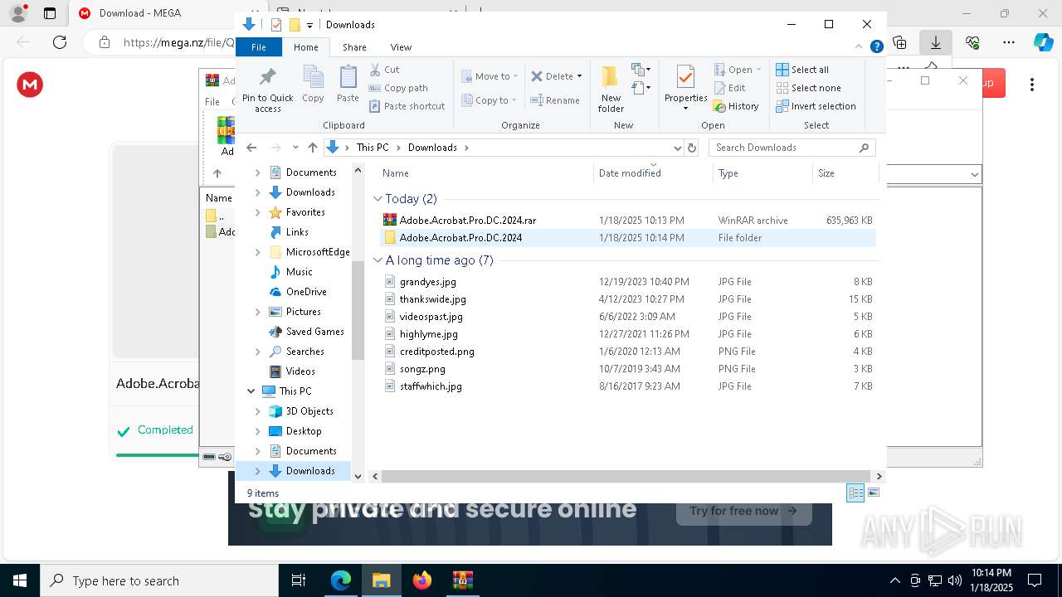Sort by Date modified column
This screenshot has width=1062, height=597.
click(654, 173)
